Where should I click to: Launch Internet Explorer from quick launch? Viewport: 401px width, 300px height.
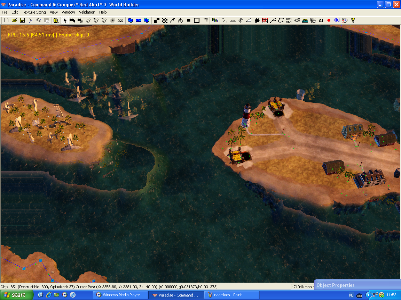[x=49, y=295]
